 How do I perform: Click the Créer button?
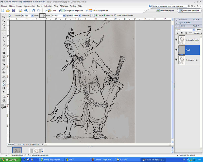[50, 11]
